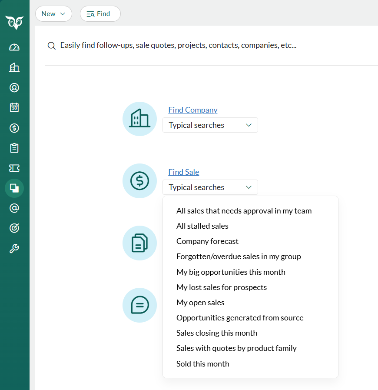Open the Project clipboard icon in sidebar
Viewport: 378px width, 390px height.
click(x=14, y=148)
